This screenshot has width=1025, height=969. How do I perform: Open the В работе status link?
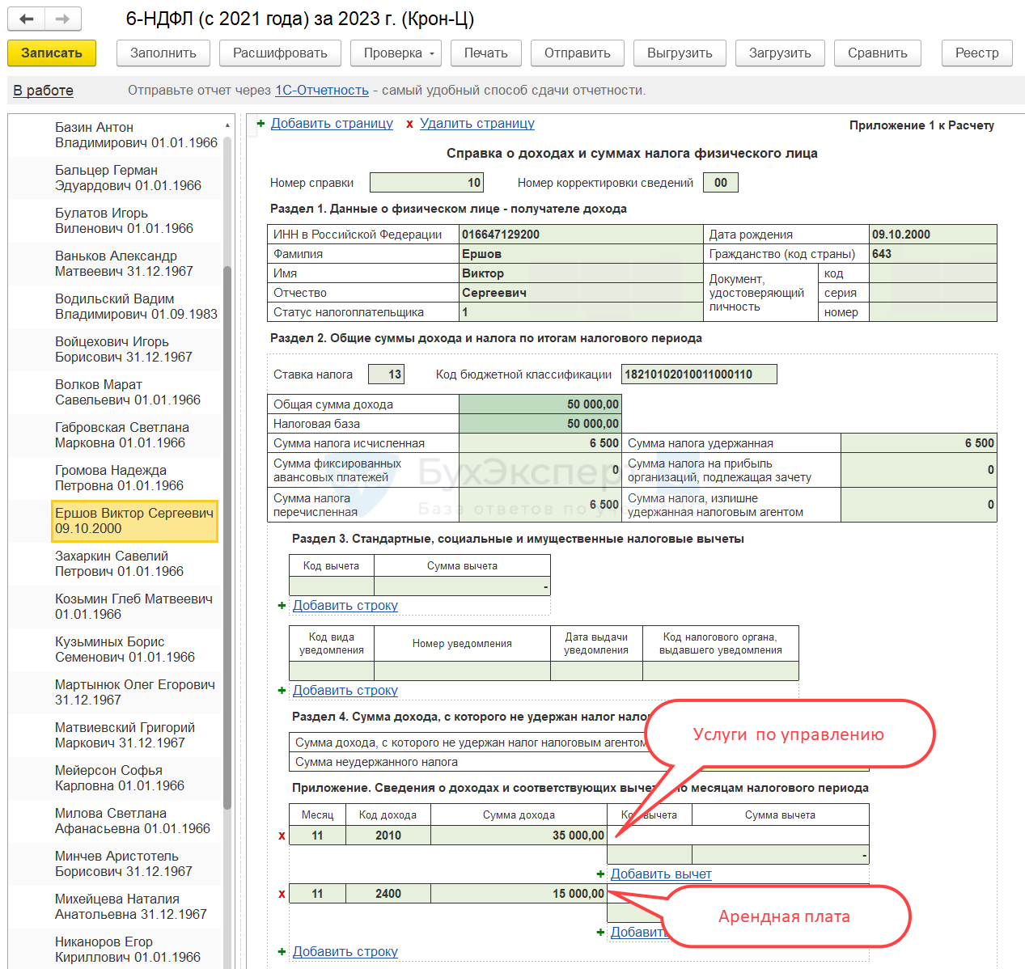pos(43,91)
